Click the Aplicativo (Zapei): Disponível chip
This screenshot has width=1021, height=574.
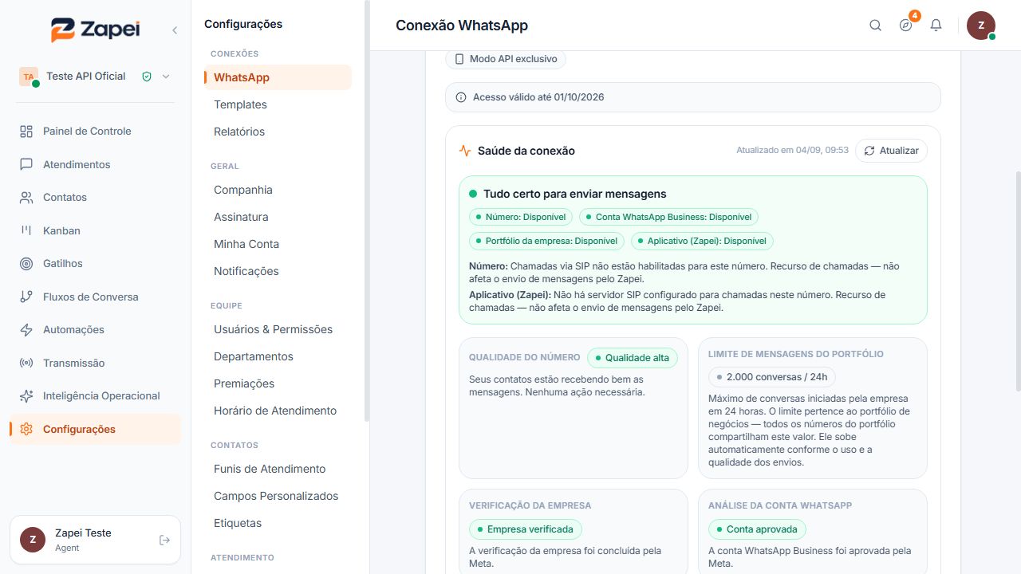702,241
